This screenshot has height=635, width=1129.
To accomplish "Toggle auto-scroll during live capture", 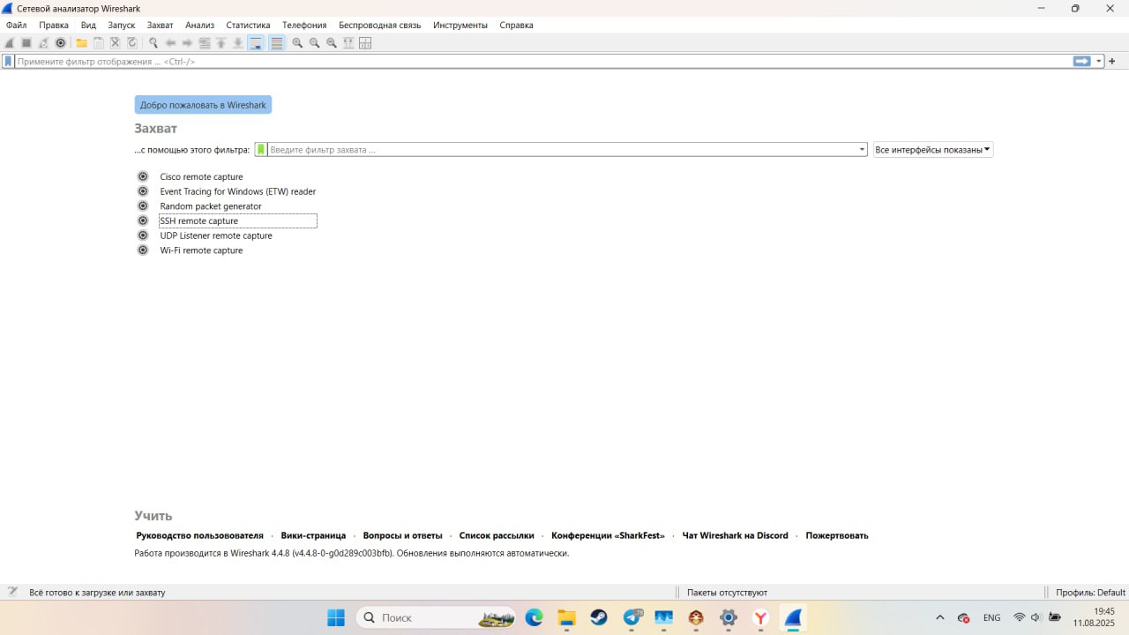I will tap(256, 42).
